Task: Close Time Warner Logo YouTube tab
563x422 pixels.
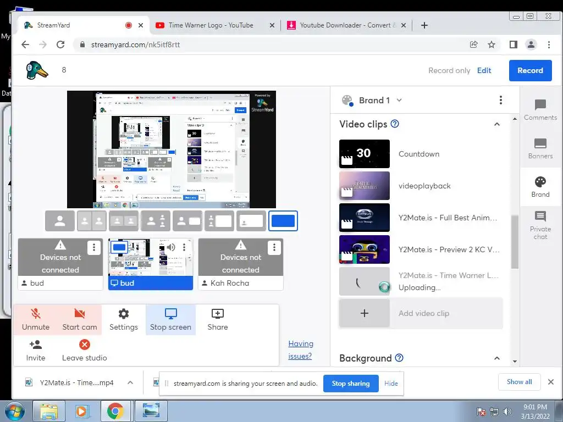Action: [272, 25]
